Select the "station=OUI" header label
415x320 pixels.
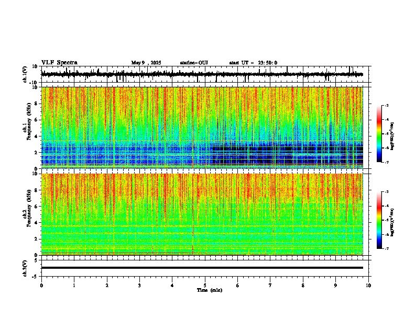coord(194,63)
